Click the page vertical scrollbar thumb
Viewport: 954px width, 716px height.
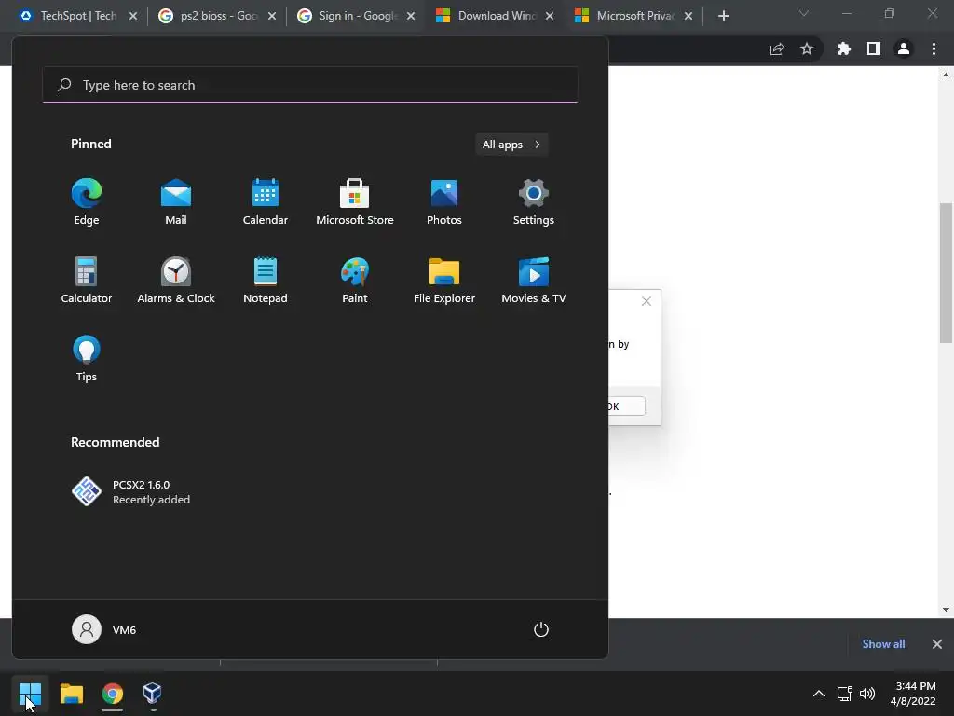[946, 273]
